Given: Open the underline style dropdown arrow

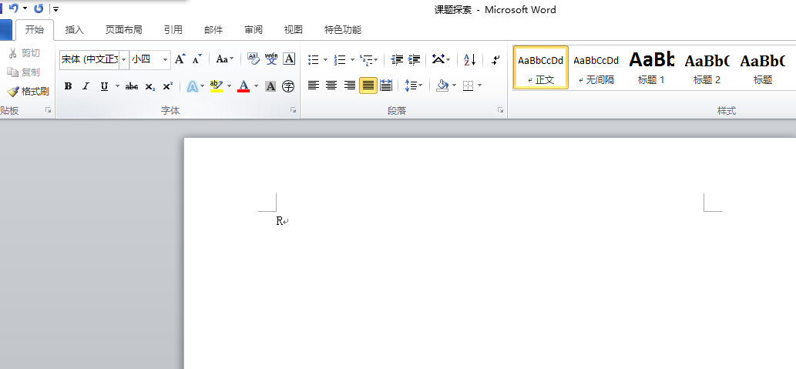Looking at the screenshot, I should [117, 86].
